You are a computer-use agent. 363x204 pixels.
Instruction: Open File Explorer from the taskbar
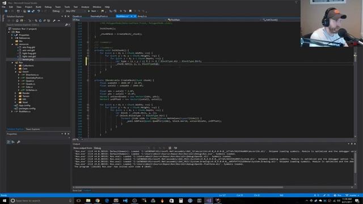(x=88, y=201)
